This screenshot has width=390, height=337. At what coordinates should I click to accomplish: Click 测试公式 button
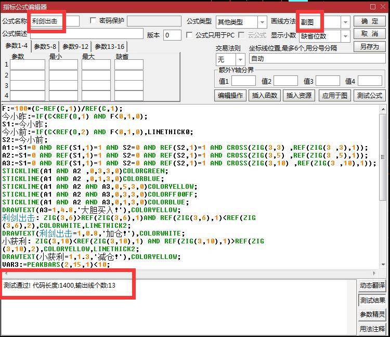coord(369,96)
